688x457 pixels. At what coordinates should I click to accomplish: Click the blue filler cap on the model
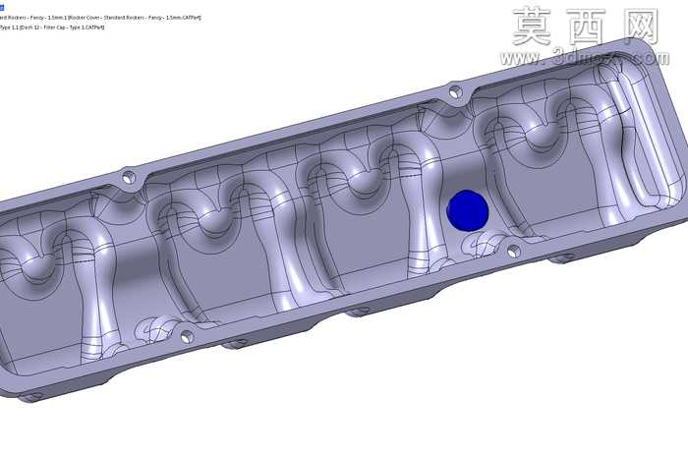pos(467,210)
